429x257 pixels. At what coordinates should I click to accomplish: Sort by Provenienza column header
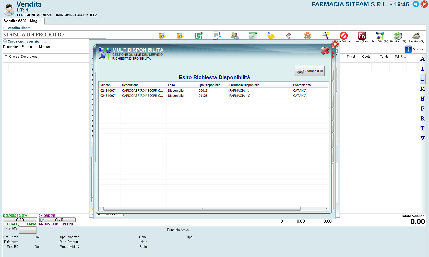(310, 85)
